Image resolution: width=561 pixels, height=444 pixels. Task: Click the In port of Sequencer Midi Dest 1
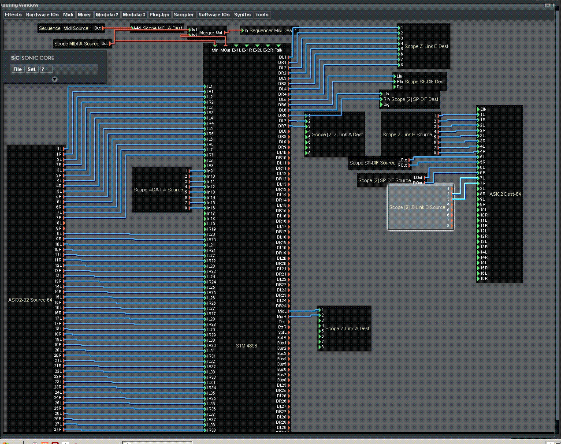(x=242, y=30)
